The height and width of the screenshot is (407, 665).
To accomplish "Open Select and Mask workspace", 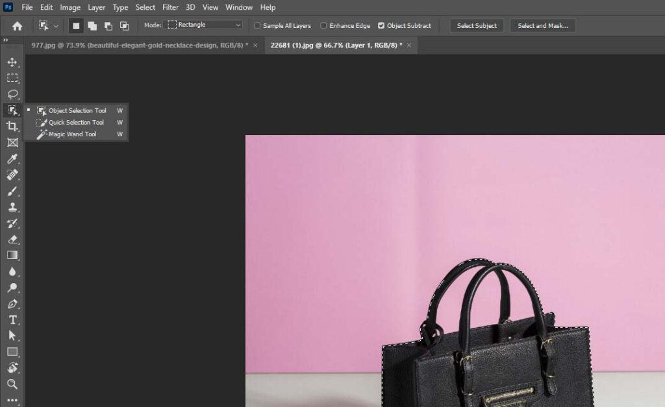I will 542,26.
